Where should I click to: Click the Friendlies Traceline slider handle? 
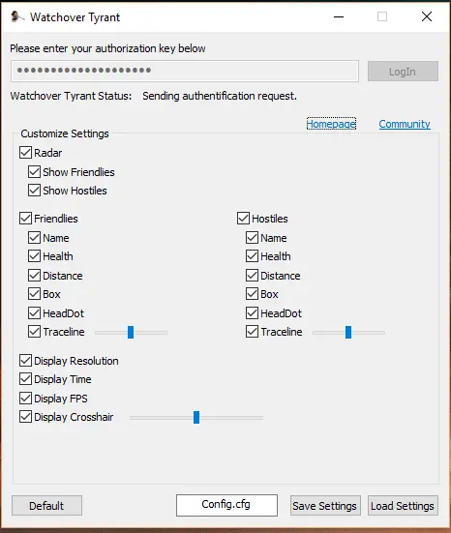pos(131,332)
